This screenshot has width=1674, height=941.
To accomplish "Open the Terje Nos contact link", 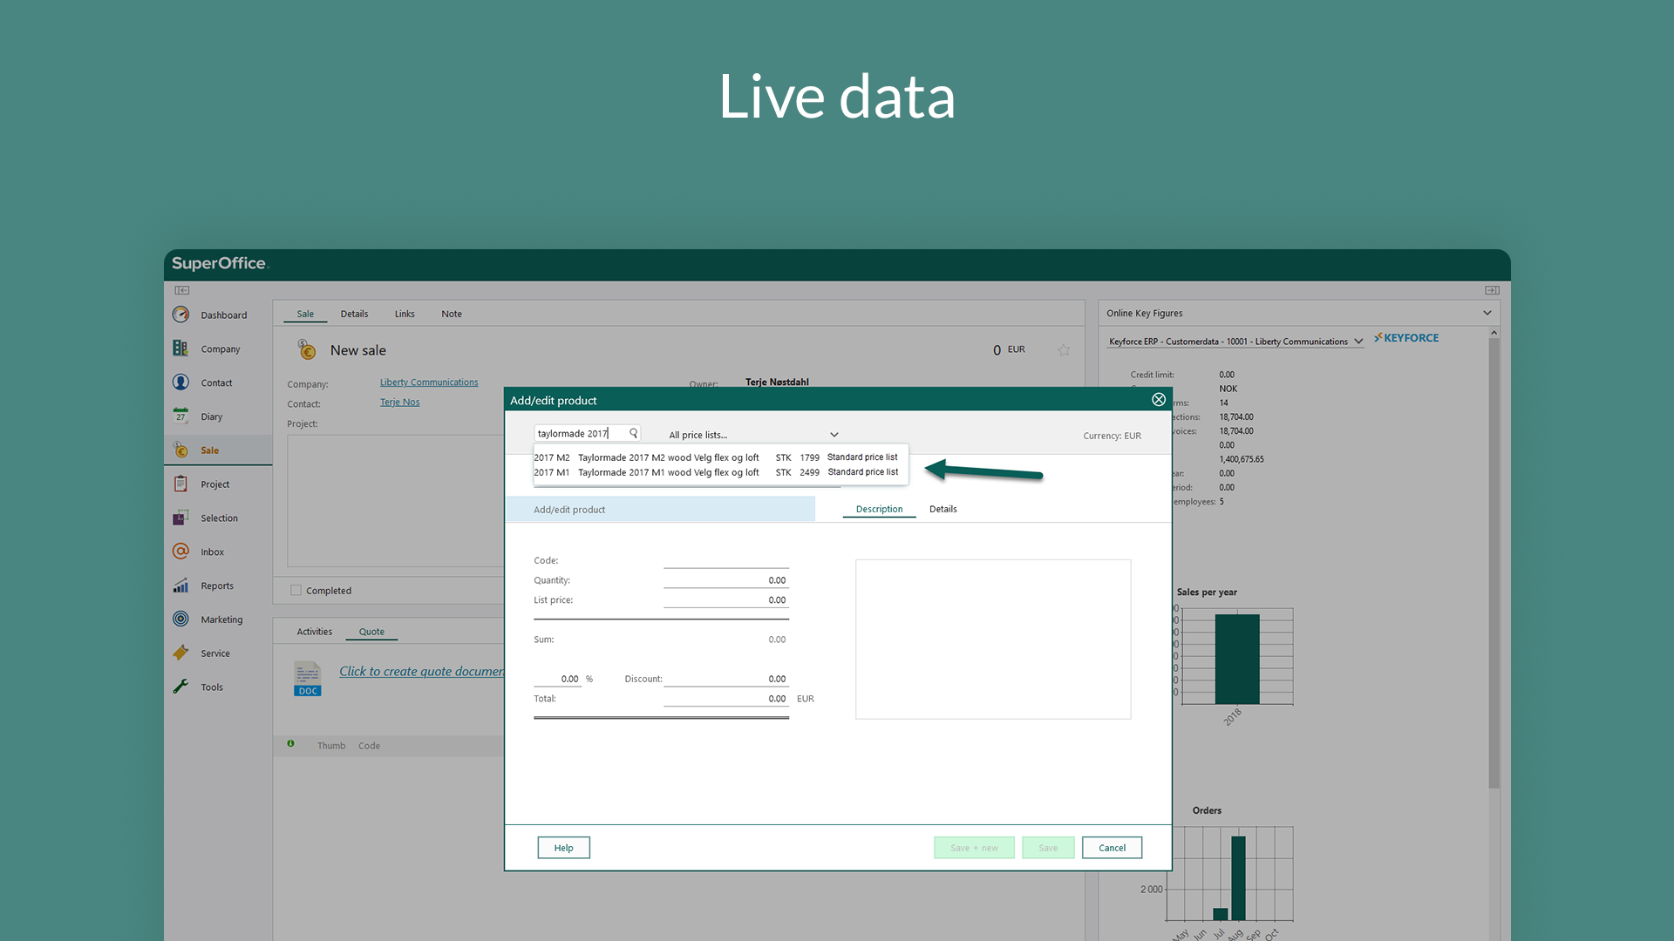I will click(399, 403).
